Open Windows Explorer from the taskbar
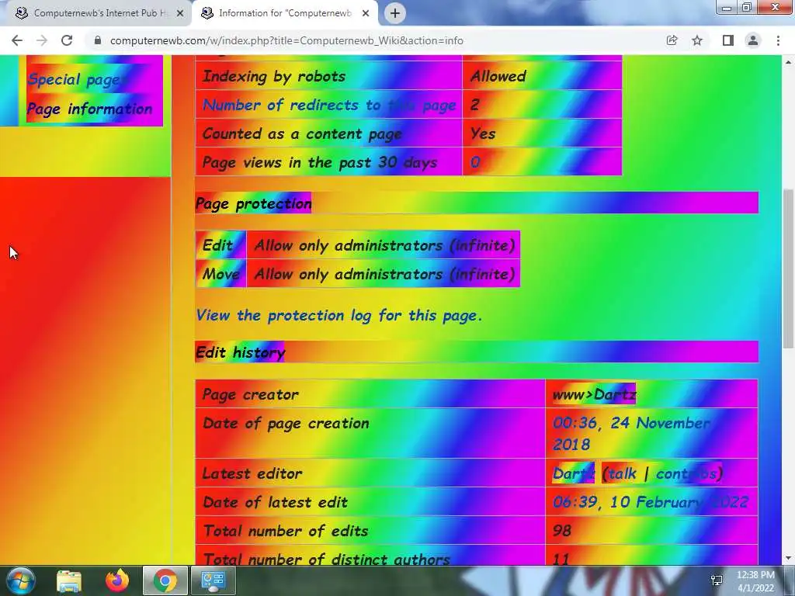Screen dimensions: 795x596 click(69, 580)
